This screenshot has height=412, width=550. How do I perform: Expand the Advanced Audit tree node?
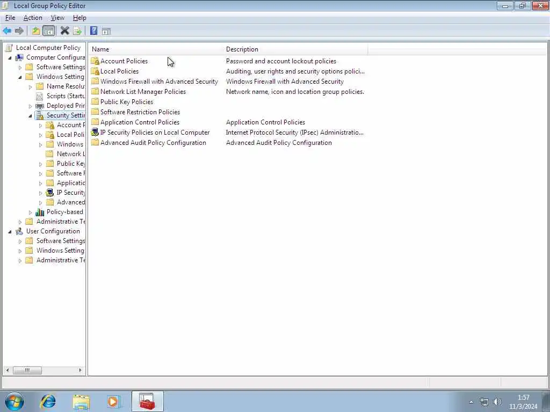coord(40,202)
